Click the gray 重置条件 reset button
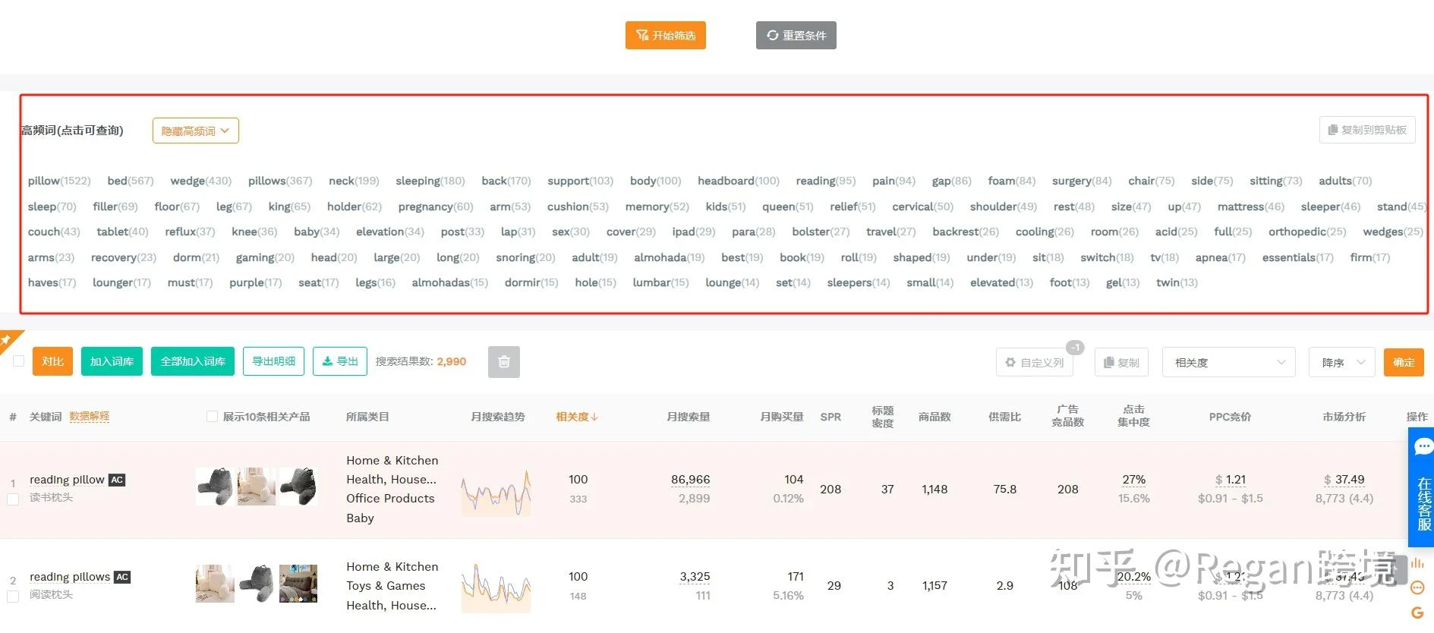Viewport: 1434px width, 633px height. coord(796,35)
